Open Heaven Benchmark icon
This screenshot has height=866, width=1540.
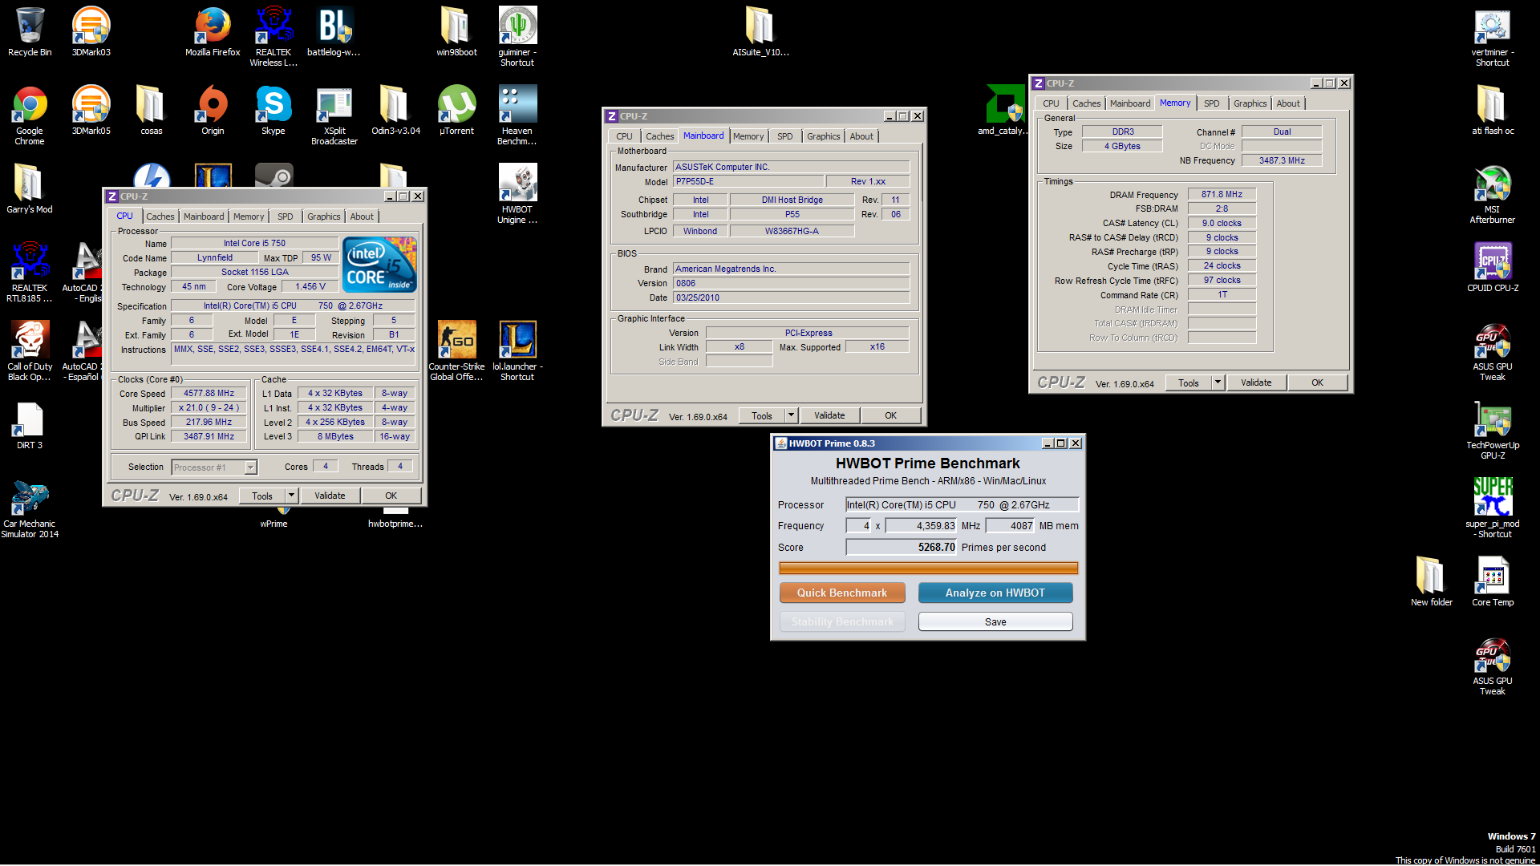517,115
